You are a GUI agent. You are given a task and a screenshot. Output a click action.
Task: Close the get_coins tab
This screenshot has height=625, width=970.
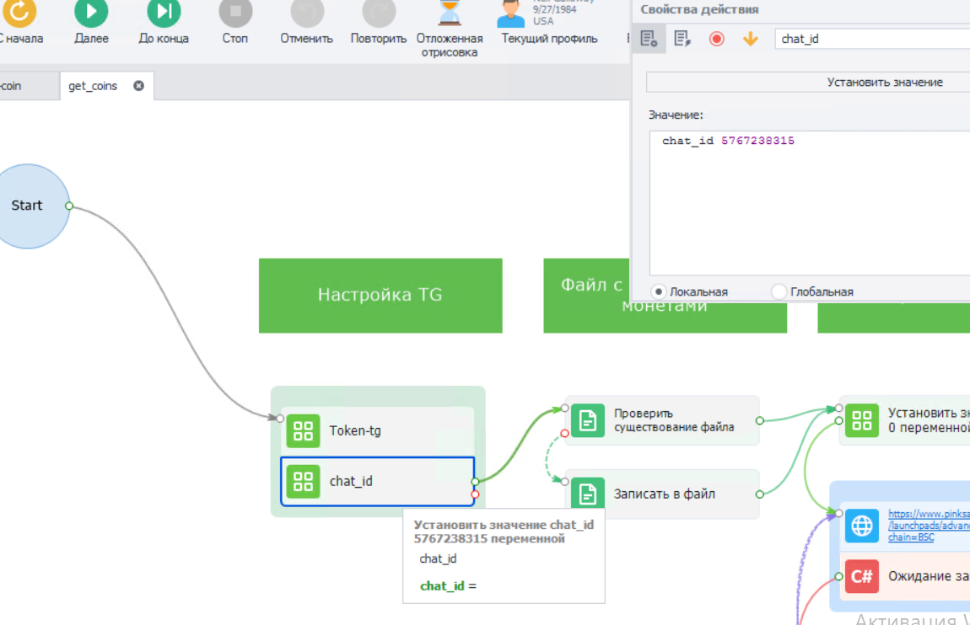[139, 86]
